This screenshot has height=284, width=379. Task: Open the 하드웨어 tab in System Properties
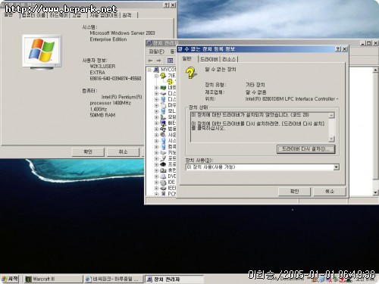coord(58,15)
